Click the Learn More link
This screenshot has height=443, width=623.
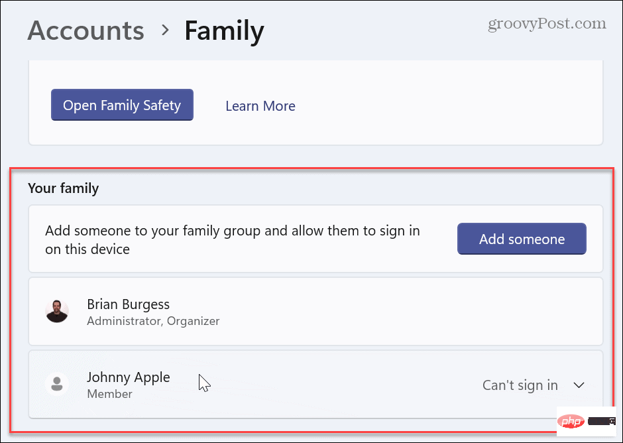pos(260,106)
